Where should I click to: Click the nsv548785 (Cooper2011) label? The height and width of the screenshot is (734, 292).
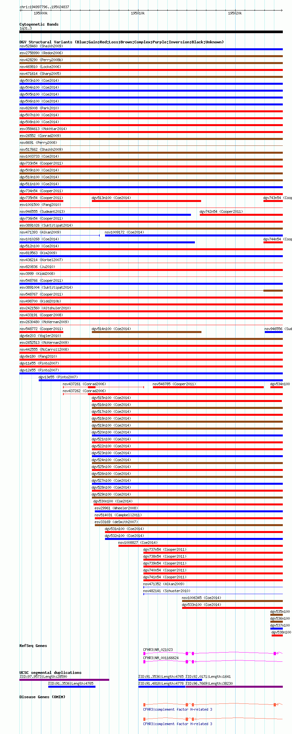tap(174, 384)
